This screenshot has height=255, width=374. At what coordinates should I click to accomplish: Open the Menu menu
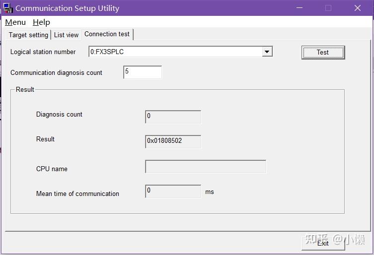[15, 22]
